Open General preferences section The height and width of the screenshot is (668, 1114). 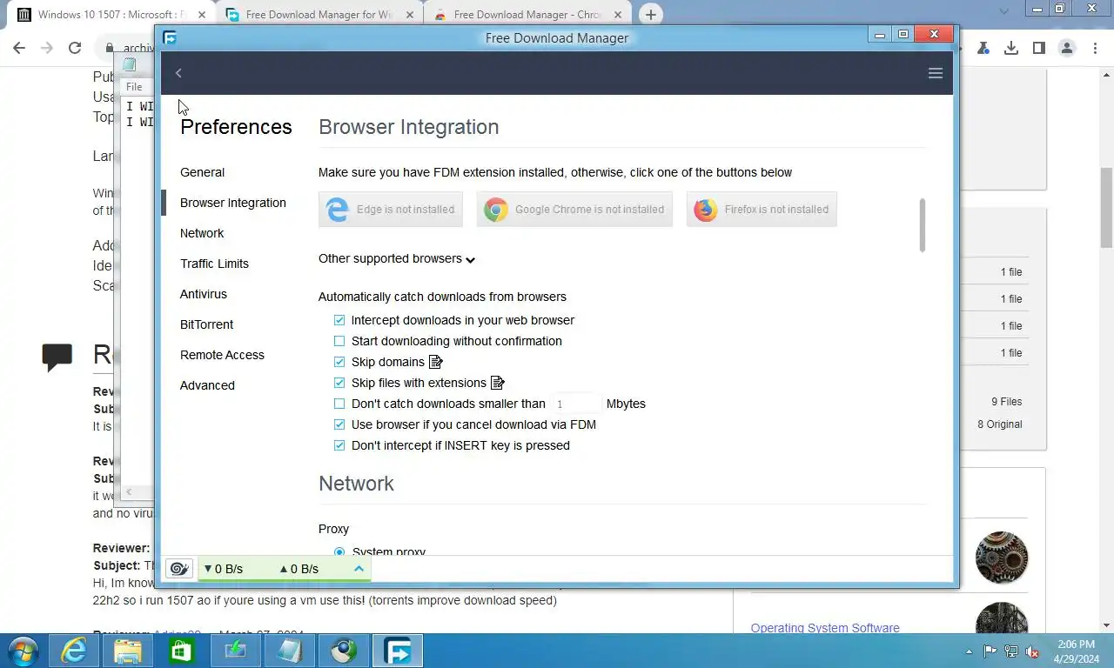point(202,172)
